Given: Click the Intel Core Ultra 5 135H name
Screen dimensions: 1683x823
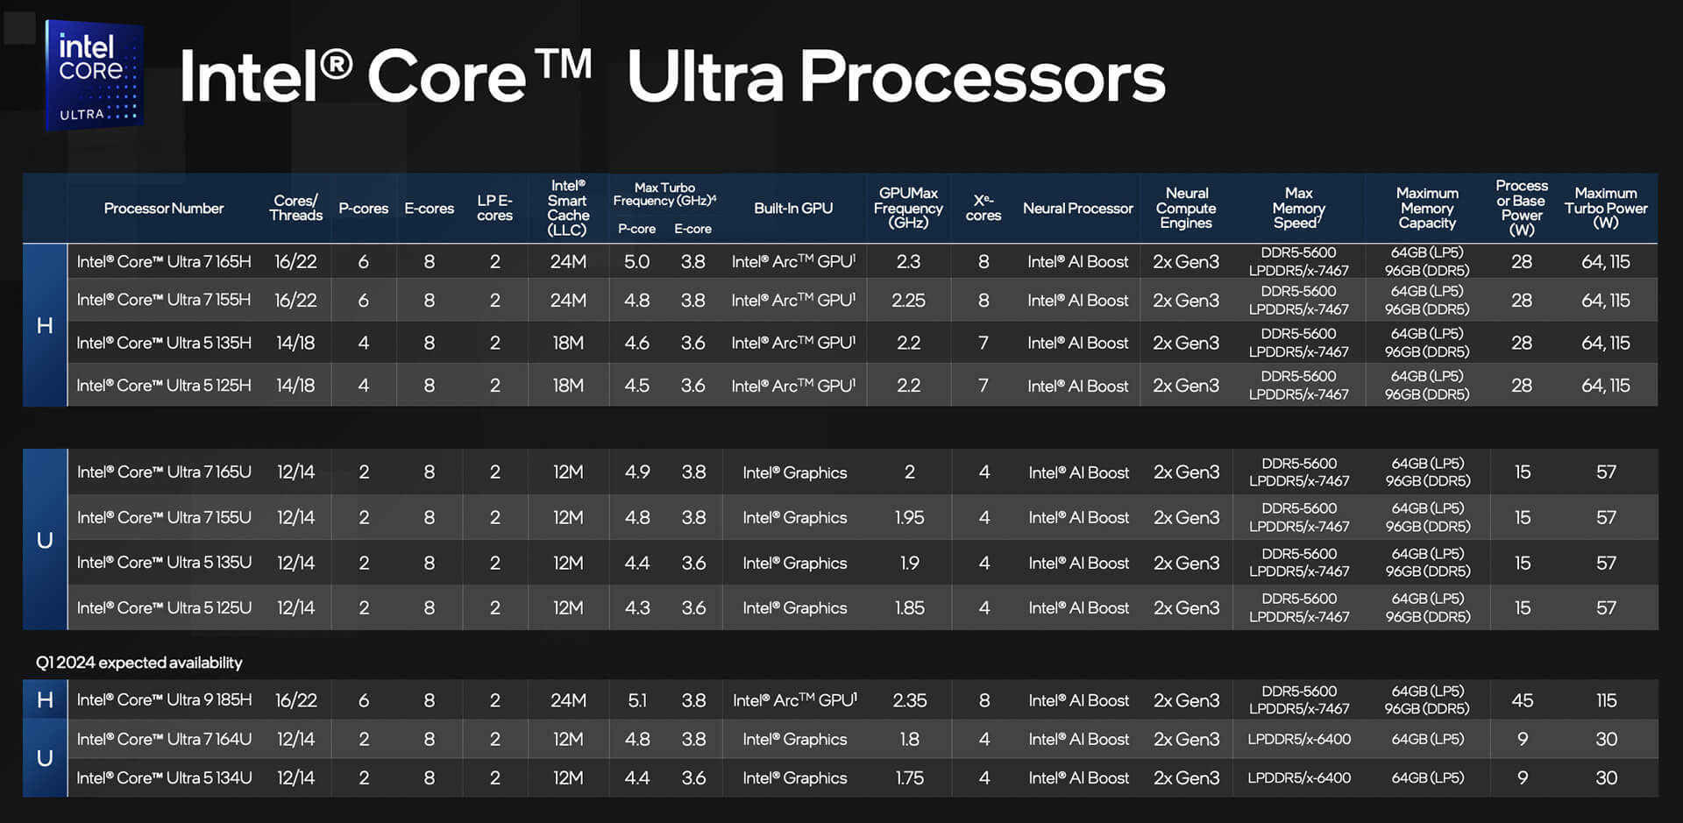Looking at the screenshot, I should pyautogui.click(x=164, y=343).
